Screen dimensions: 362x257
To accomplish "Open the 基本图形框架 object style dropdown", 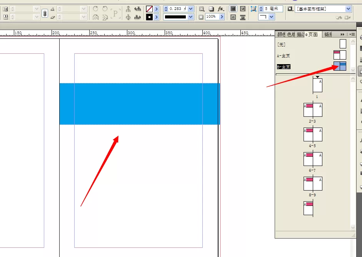I will [x=349, y=9].
